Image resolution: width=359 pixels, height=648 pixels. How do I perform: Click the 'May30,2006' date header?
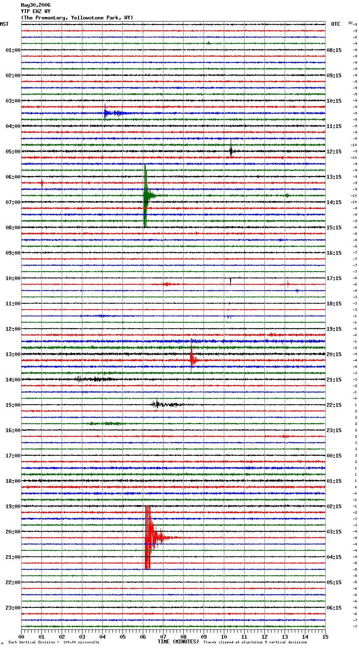35,5
